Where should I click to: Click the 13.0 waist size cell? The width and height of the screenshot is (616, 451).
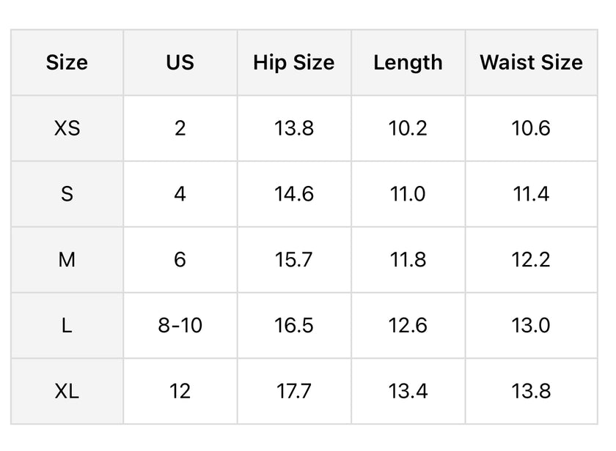tap(531, 326)
